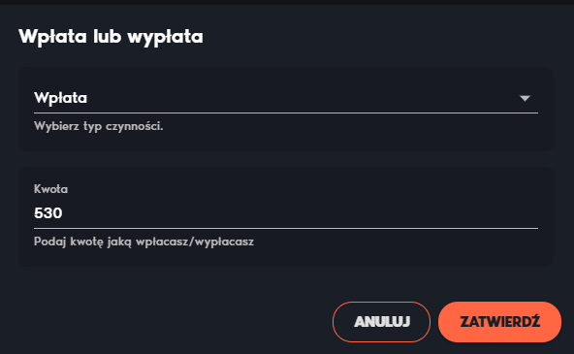Click the card containing the Kwota field
The height and width of the screenshot is (354, 574).
click(286, 216)
